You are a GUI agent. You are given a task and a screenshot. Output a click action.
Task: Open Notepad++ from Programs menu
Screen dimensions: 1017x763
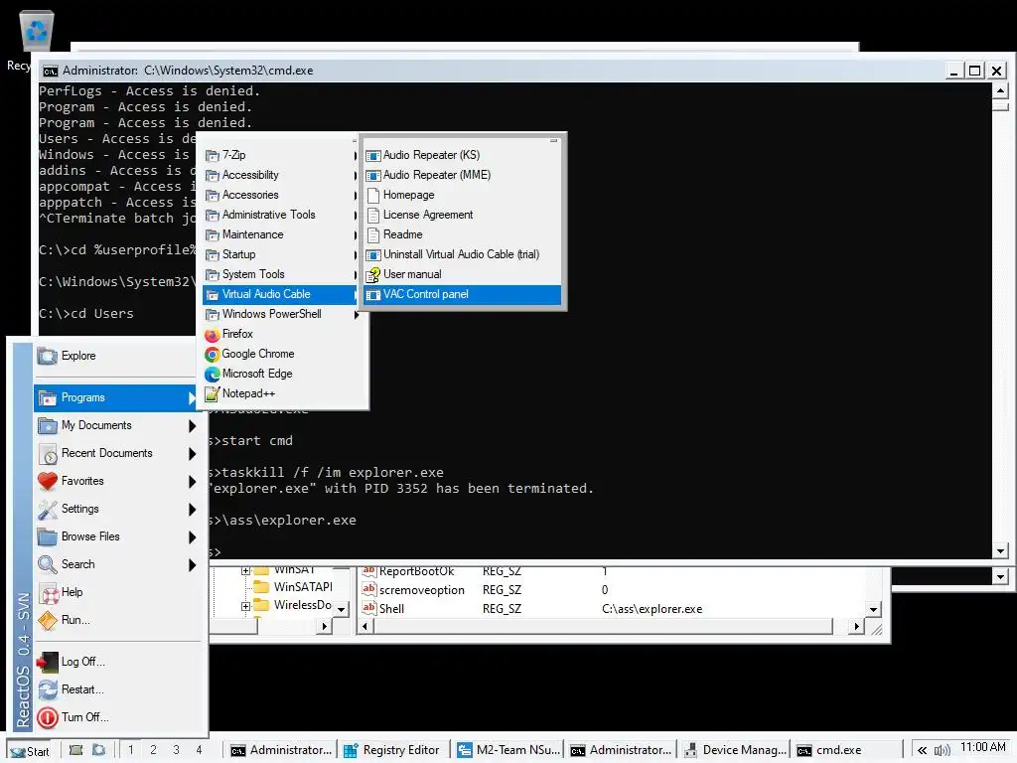285,393
